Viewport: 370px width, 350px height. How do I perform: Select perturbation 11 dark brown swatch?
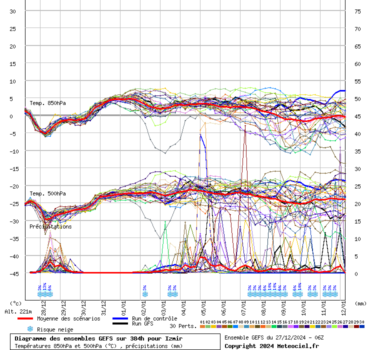click(x=257, y=326)
